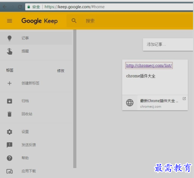Image resolution: width=194 pixels, height=178 pixels.
Task: Click the lightbulb notes icon
Action: (x=10, y=38)
